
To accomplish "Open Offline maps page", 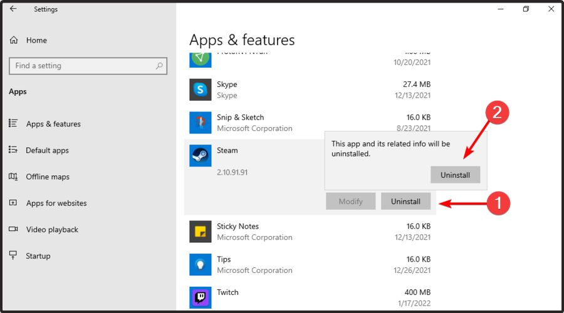I will [x=48, y=177].
